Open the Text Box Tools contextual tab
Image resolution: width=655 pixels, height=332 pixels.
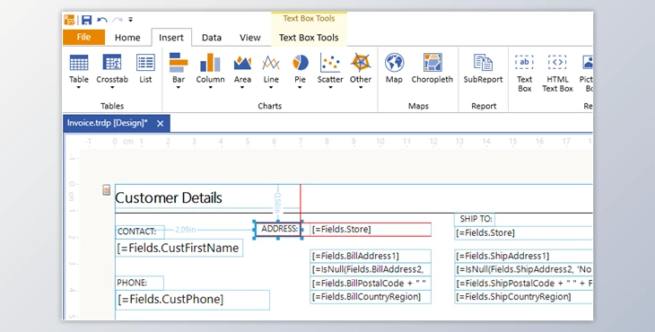[309, 38]
